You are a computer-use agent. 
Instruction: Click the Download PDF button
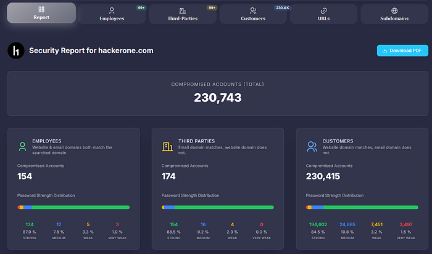402,51
